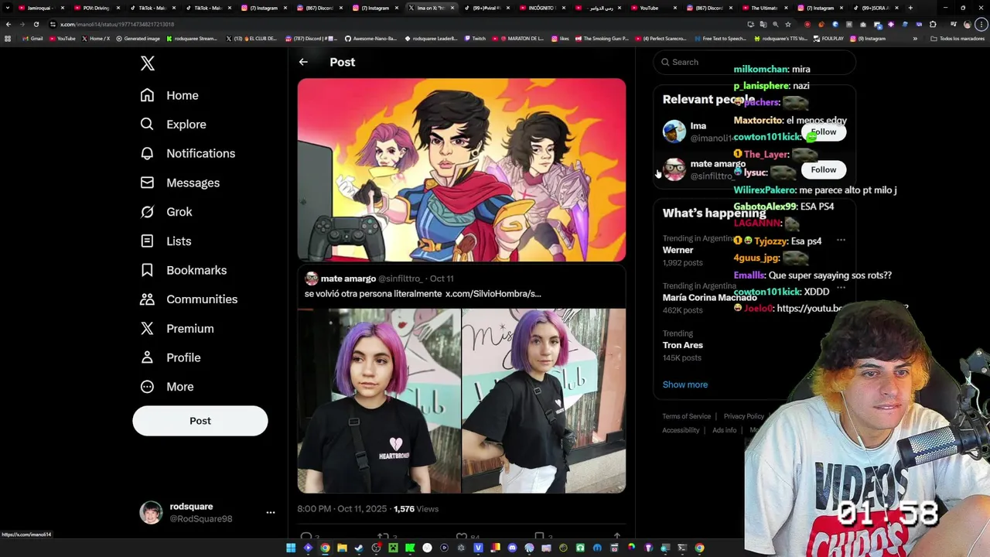Expand the More menu in sidebar
This screenshot has height=557, width=990.
(x=167, y=387)
